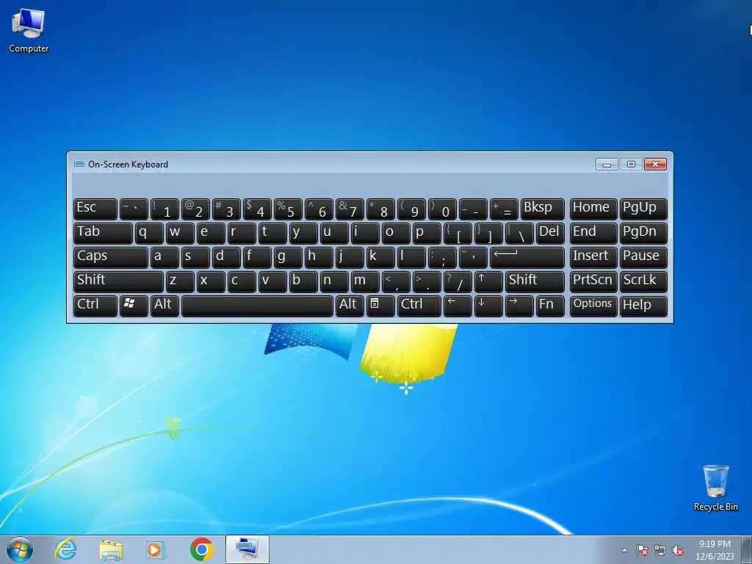The image size is (752, 564).
Task: Click the slash question mark key
Action: tap(458, 281)
